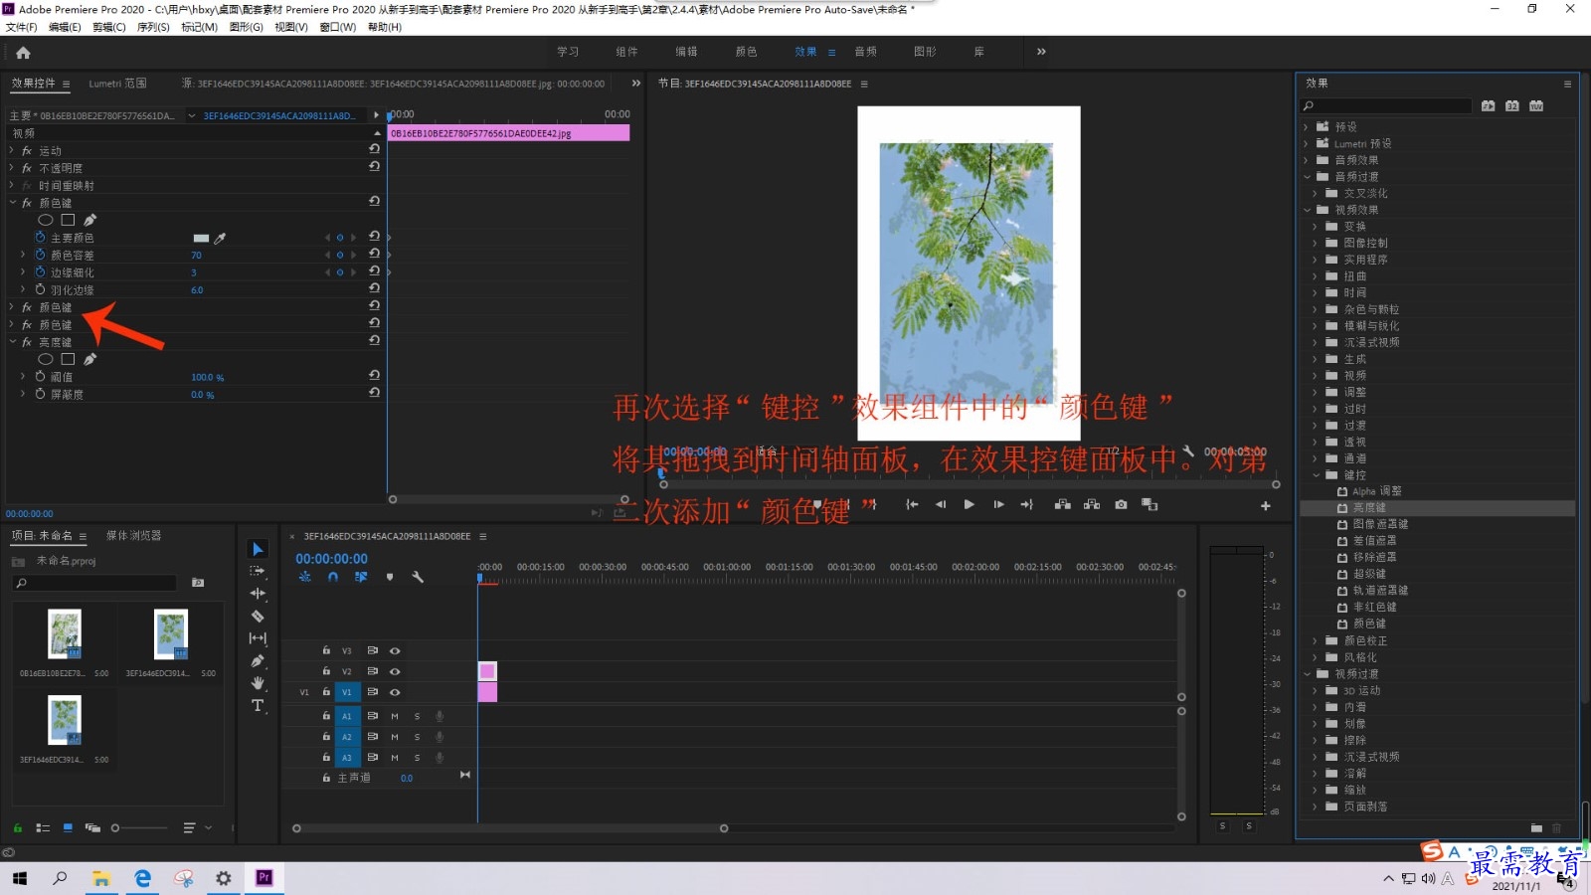
Task: Toggle timeline Snap magnet icon
Action: click(x=333, y=577)
